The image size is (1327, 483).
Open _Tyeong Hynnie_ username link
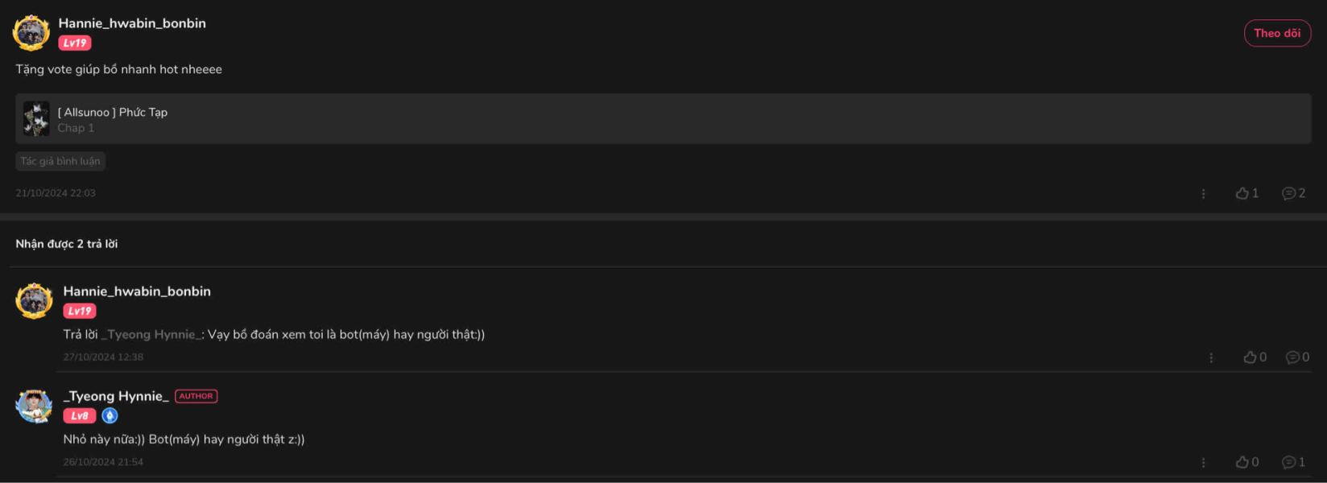[116, 396]
